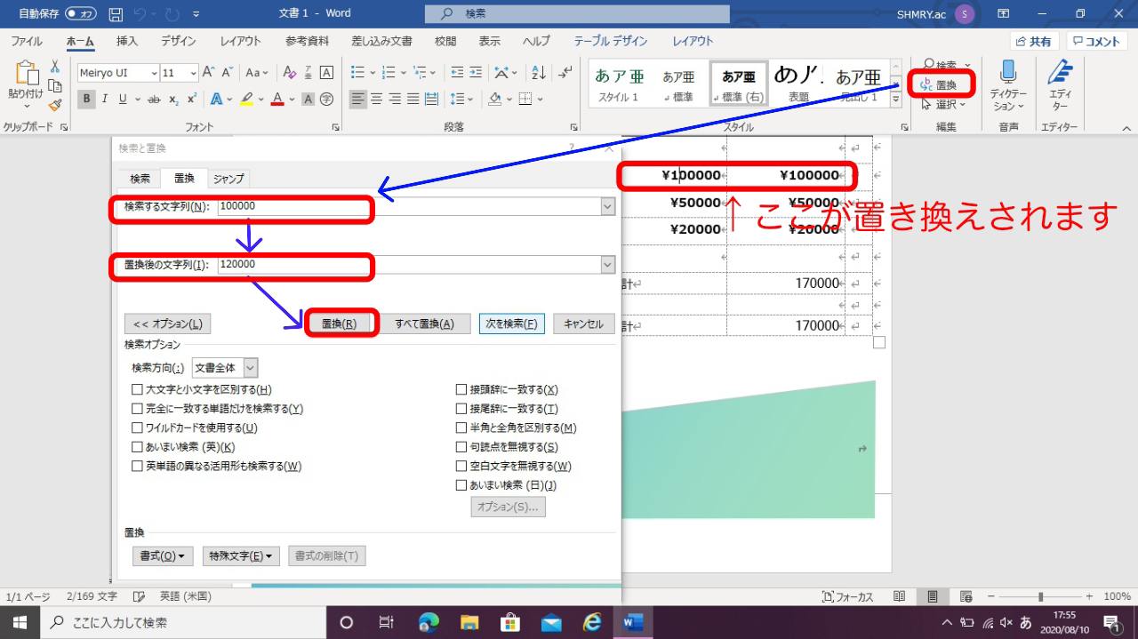The width and height of the screenshot is (1138, 639).
Task: Enable 大文字と小文字を区別する checkbox
Action: 137,389
